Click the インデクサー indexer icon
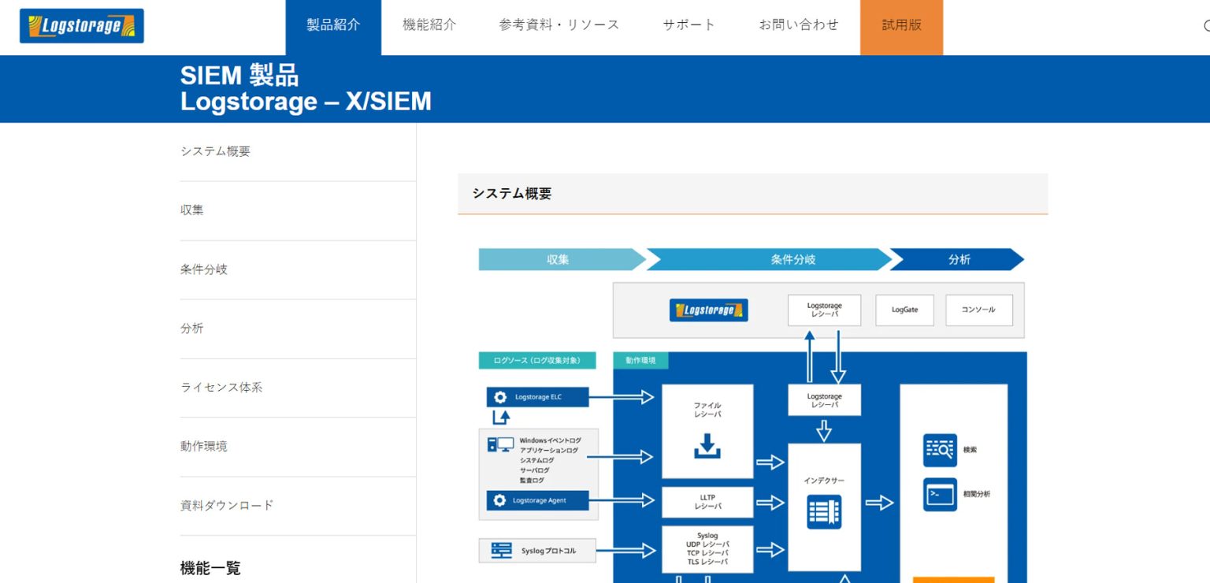The image size is (1210, 583). click(824, 511)
